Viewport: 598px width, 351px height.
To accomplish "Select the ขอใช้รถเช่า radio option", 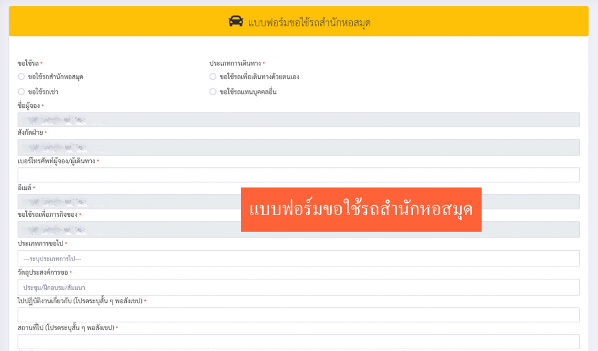I will 21,92.
